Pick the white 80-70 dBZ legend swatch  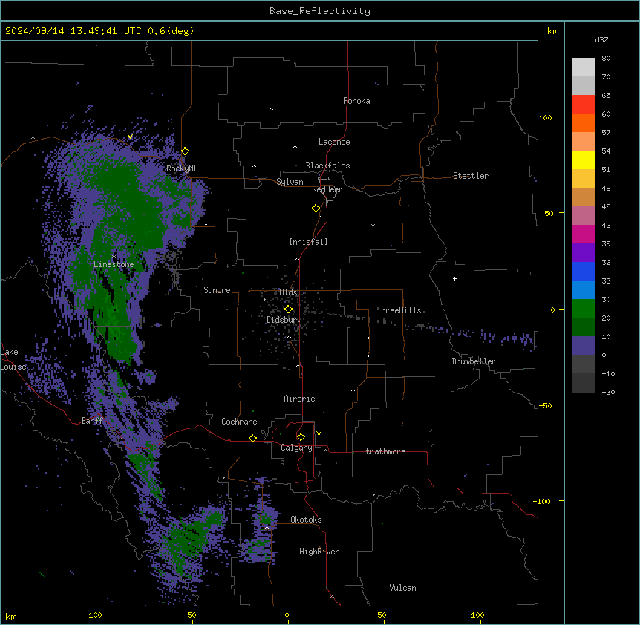[584, 68]
